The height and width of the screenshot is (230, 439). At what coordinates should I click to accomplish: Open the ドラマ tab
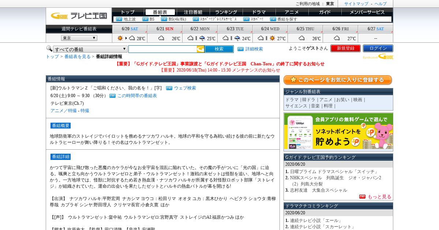259,12
